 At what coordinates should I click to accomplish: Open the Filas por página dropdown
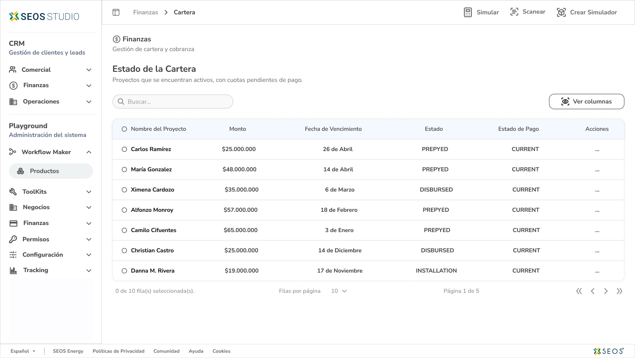click(339, 291)
